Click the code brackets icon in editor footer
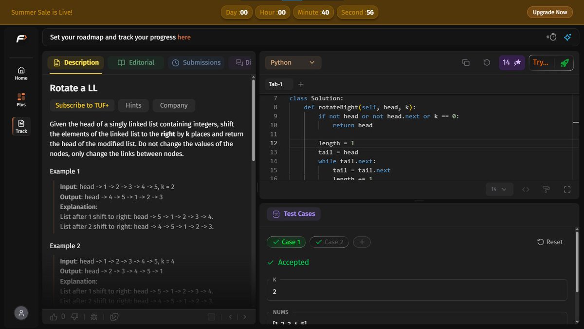Screen dimensions: 584x329 (526, 190)
